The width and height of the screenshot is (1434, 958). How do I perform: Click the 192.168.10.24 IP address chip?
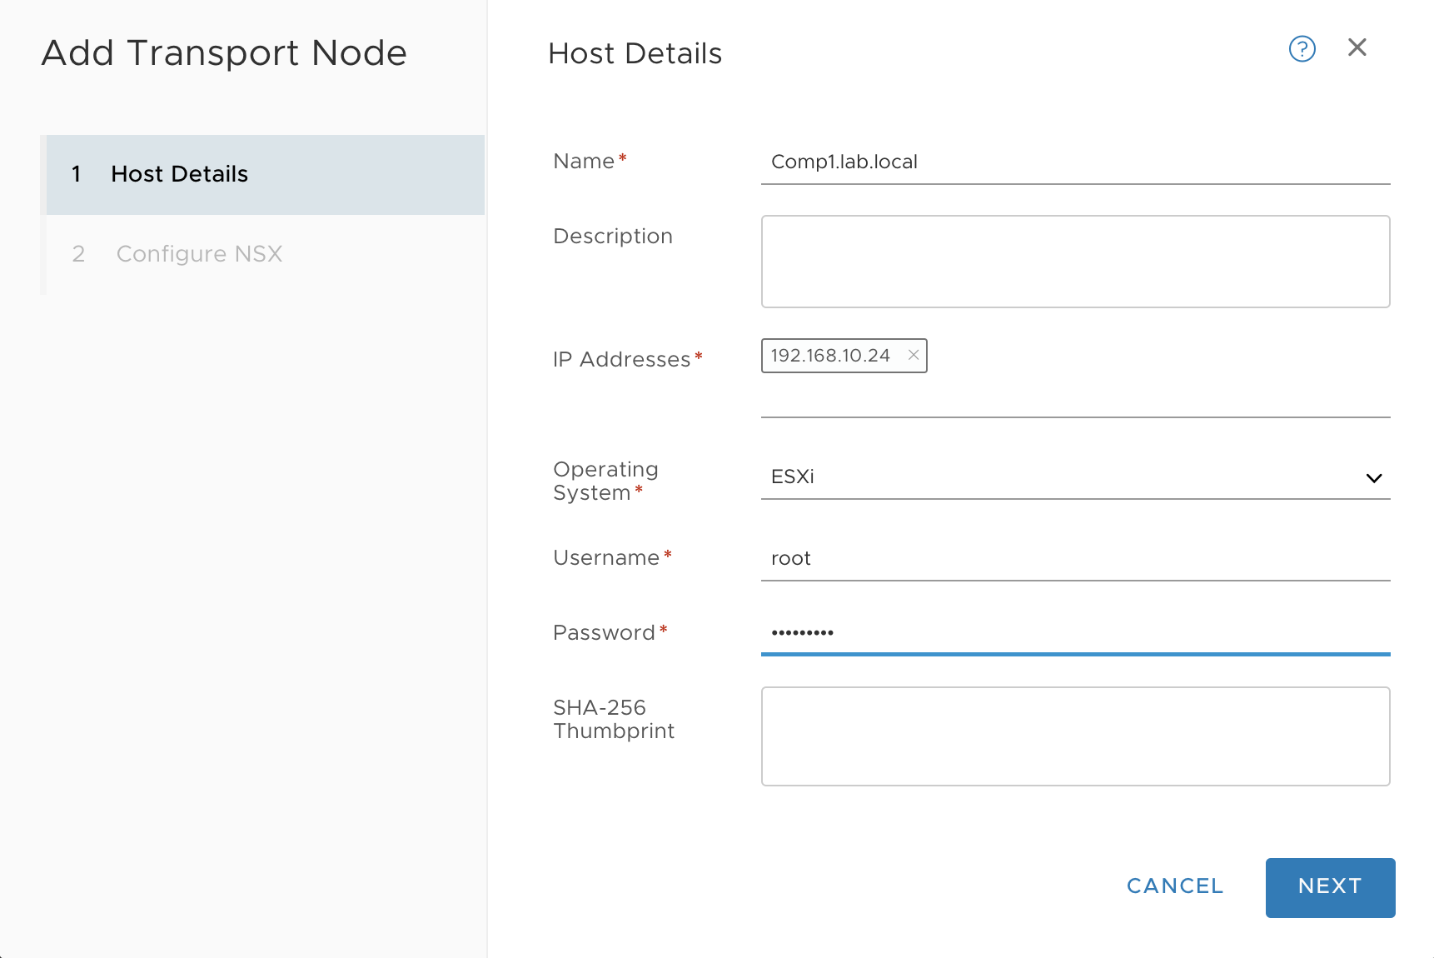831,356
